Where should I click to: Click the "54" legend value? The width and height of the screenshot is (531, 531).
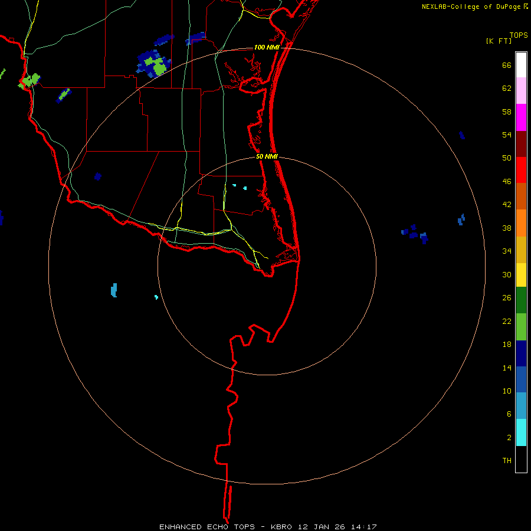pos(507,135)
